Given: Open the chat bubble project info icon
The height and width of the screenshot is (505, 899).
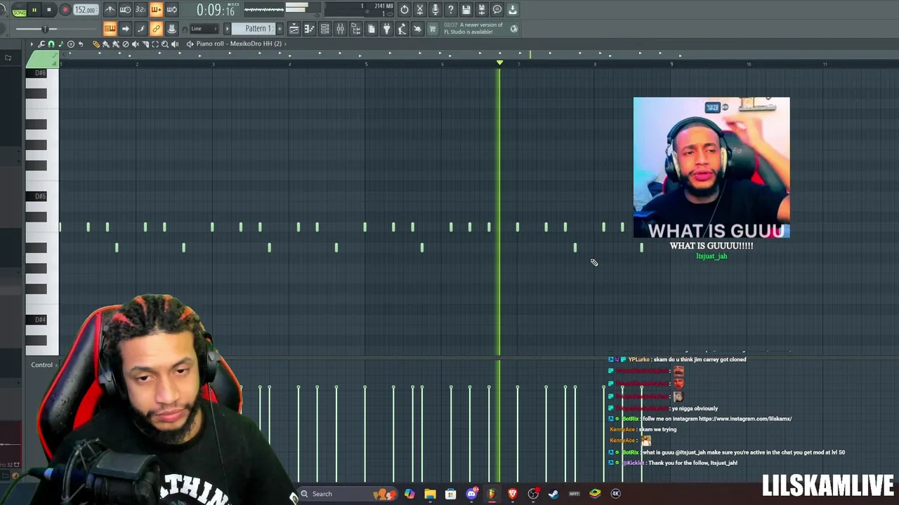Looking at the screenshot, I should (x=497, y=9).
